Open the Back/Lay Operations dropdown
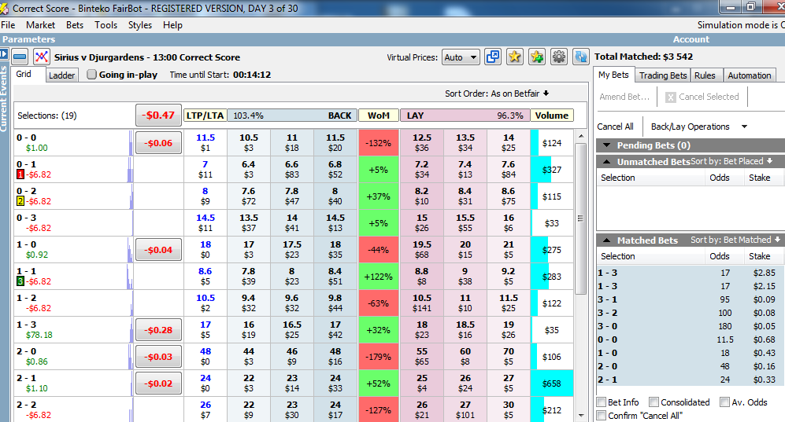Viewport: 785px width, 422px height. (x=697, y=127)
